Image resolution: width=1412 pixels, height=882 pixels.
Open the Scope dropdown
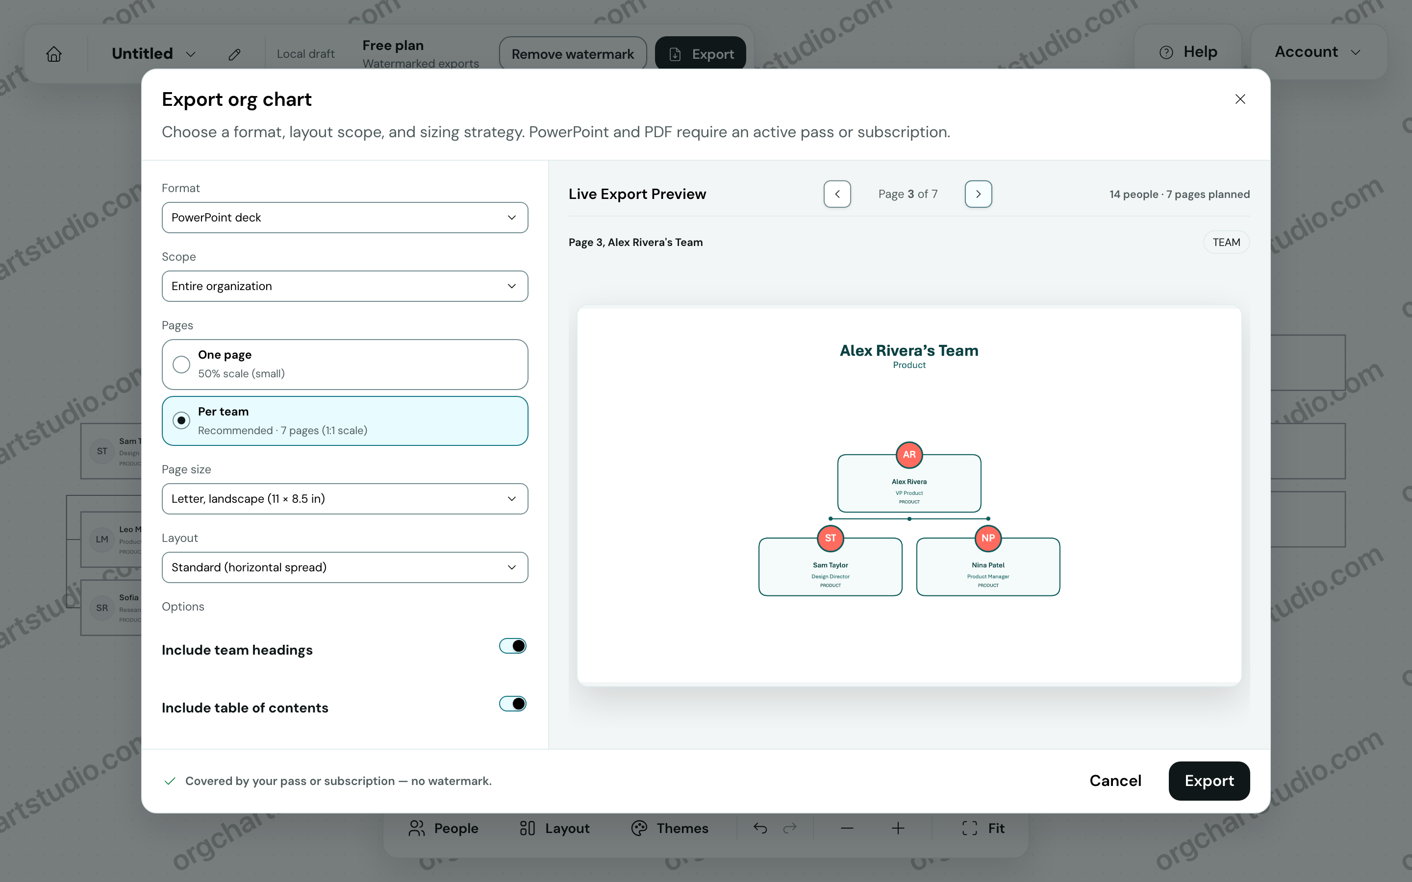coord(345,286)
